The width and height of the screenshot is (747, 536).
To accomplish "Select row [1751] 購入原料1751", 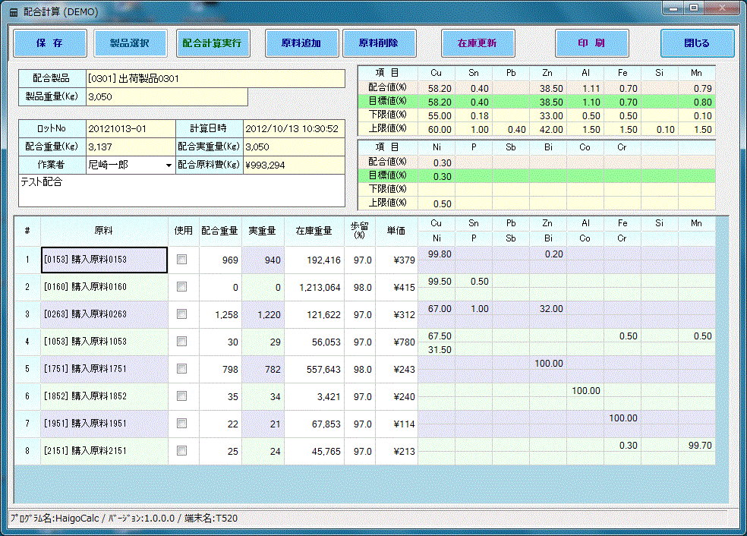I will [x=104, y=369].
